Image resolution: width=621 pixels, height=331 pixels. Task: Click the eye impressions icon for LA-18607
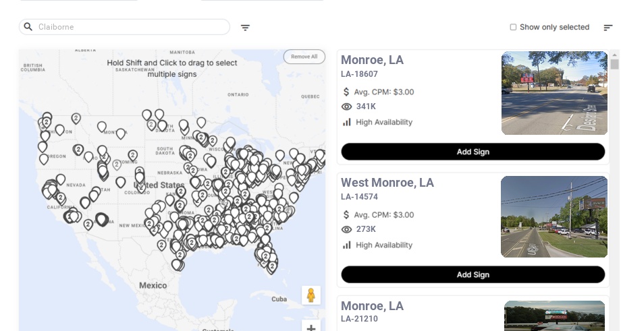pyautogui.click(x=347, y=107)
